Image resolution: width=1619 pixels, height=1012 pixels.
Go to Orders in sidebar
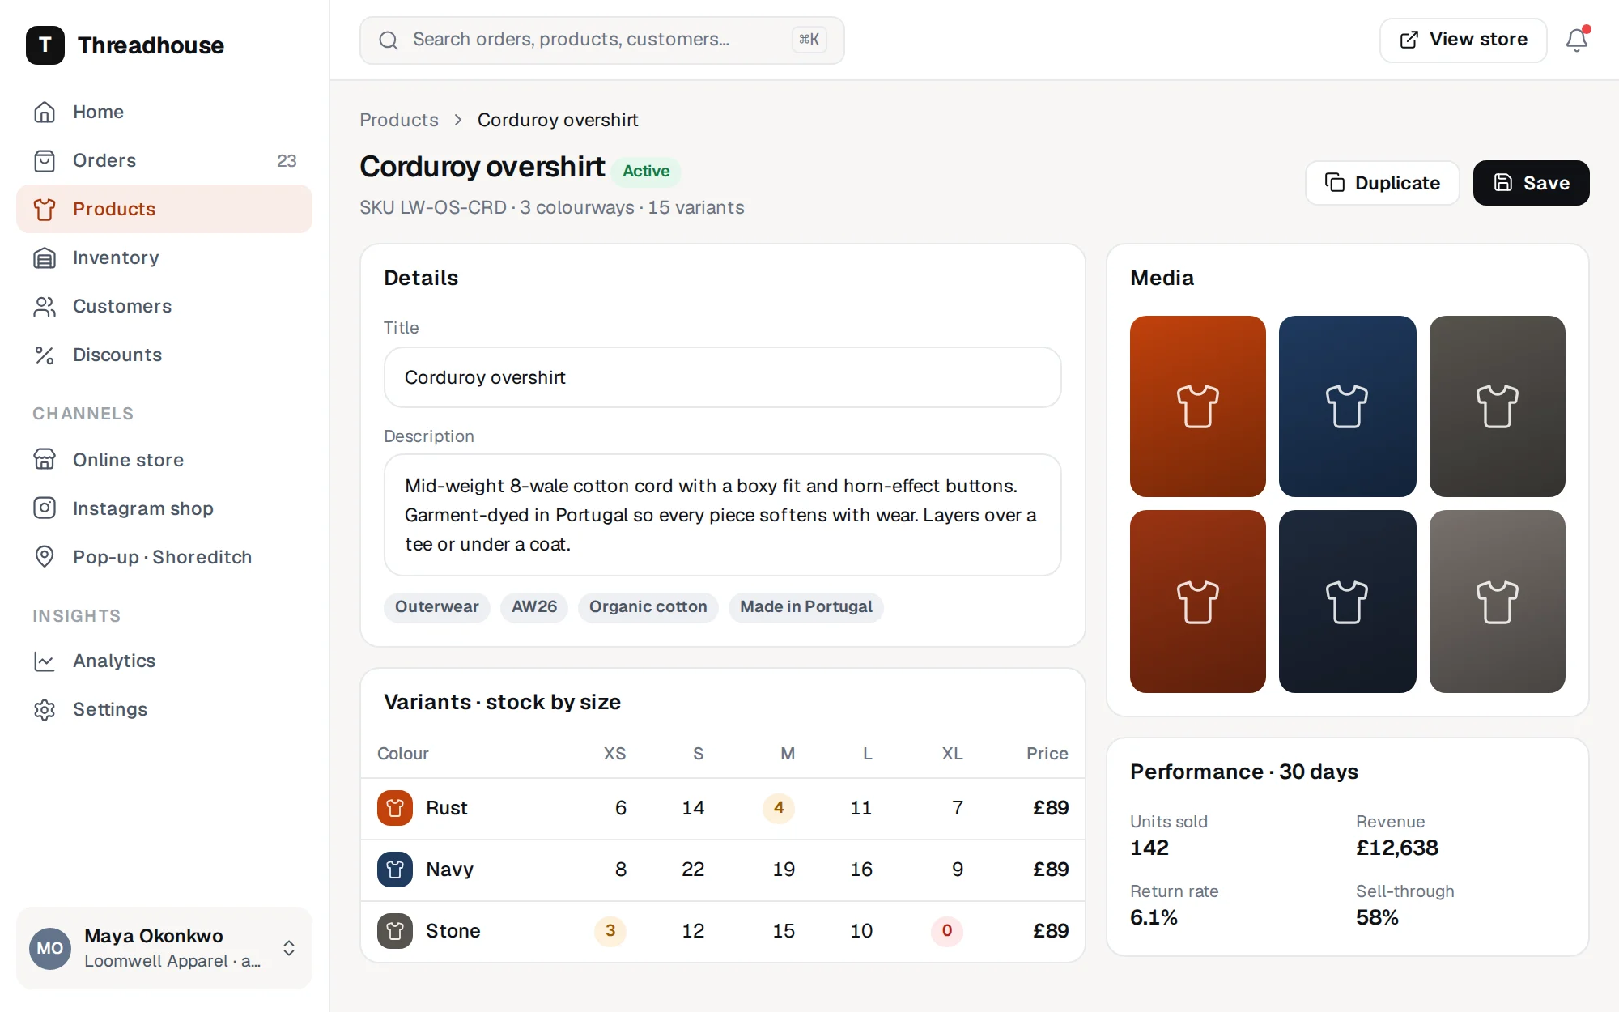[x=164, y=160]
